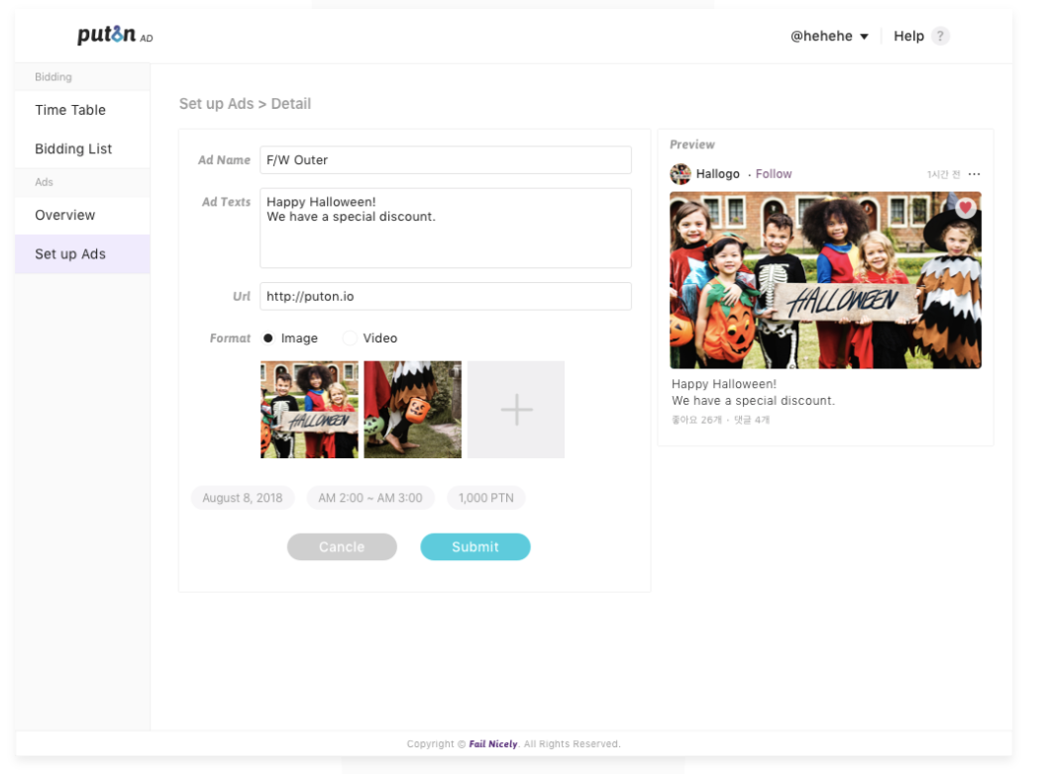Click the likes and comments count text
The image size is (1044, 774).
coord(720,420)
